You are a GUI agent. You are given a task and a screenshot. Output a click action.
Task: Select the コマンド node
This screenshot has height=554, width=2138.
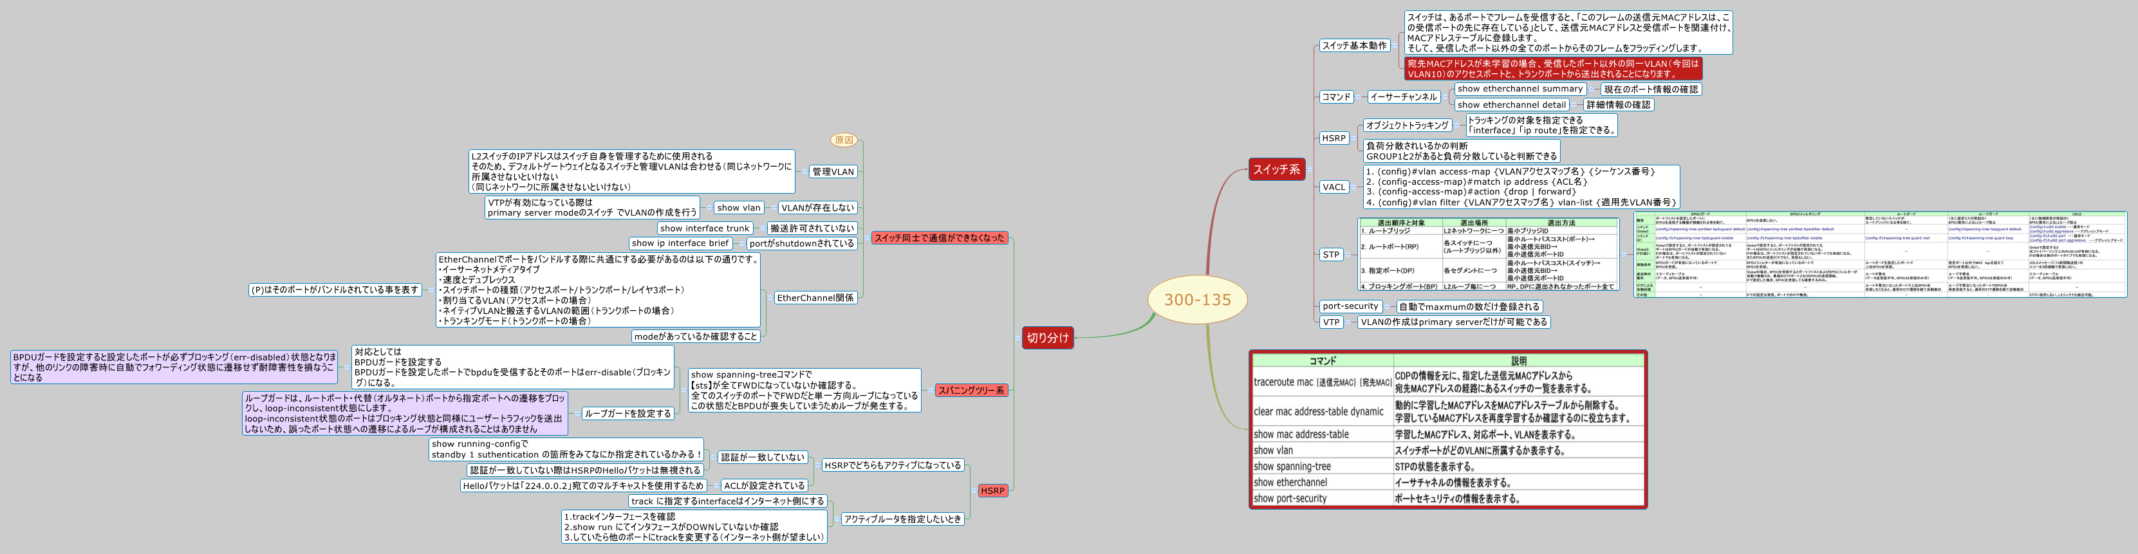(x=1336, y=97)
